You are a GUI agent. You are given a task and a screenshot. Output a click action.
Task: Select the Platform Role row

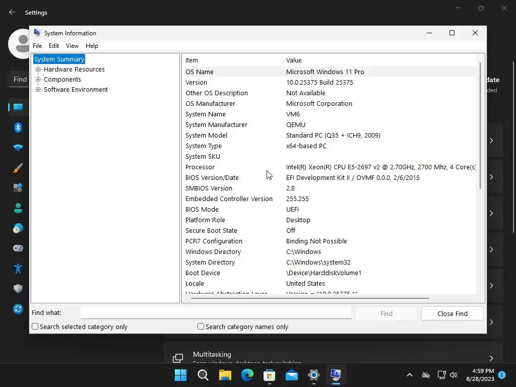[x=330, y=220]
